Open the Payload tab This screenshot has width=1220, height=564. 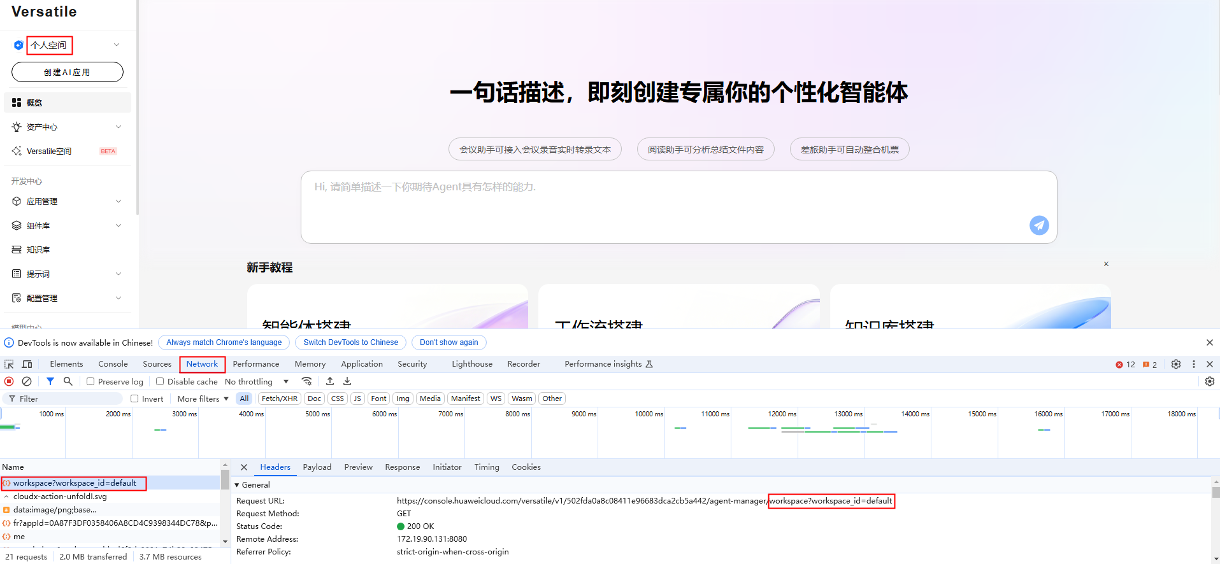coord(317,467)
